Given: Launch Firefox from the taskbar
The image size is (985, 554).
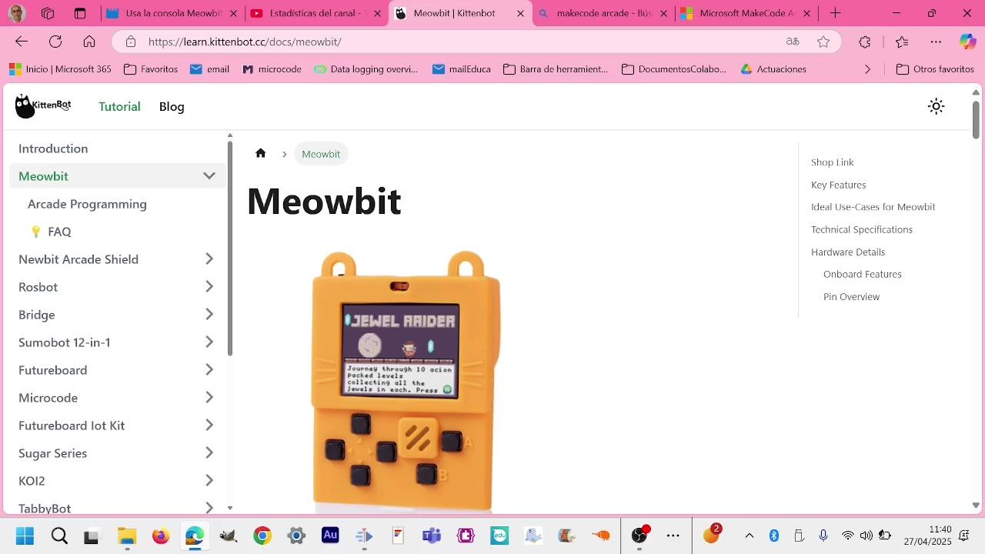Looking at the screenshot, I should point(160,536).
